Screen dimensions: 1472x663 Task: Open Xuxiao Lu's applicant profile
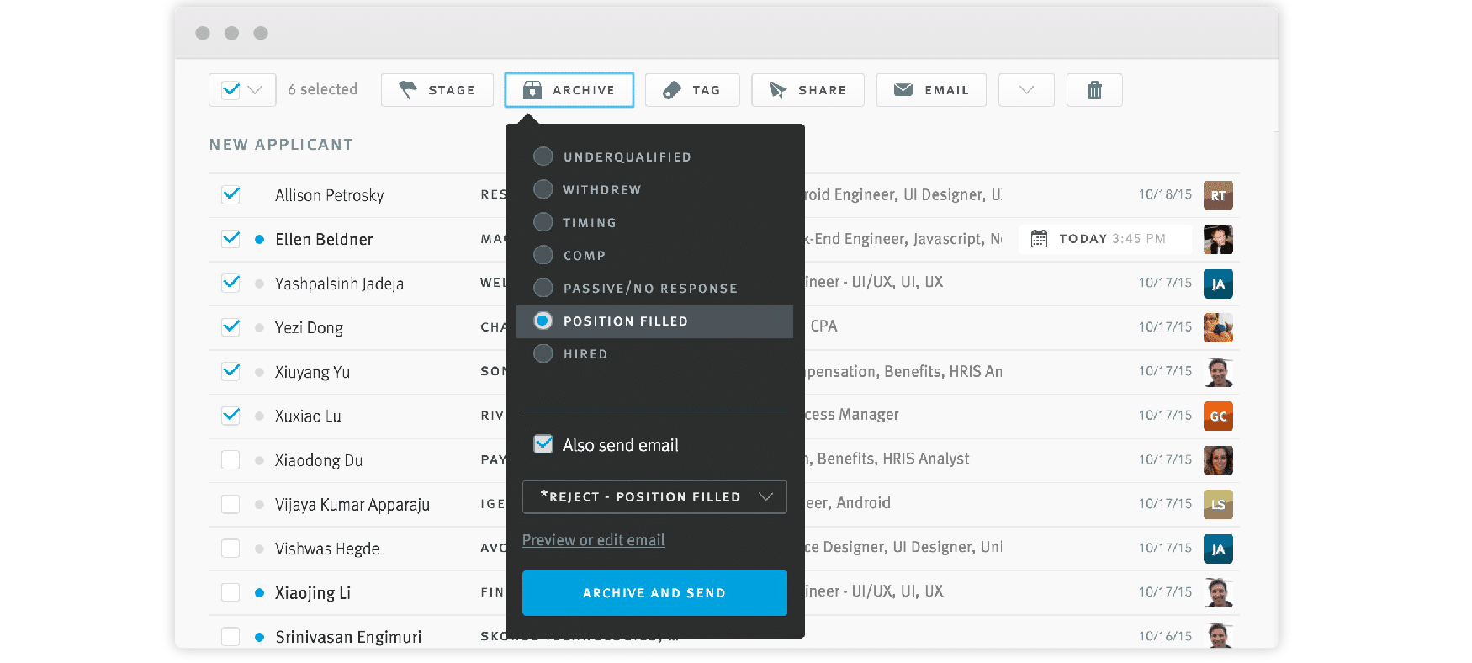(308, 416)
